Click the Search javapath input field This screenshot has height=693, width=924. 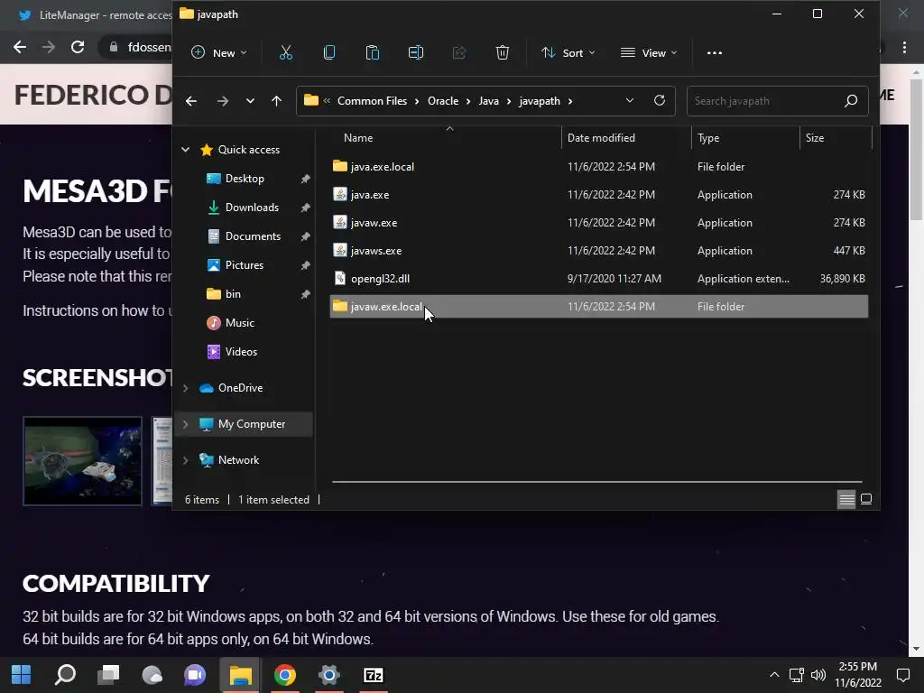coord(766,101)
